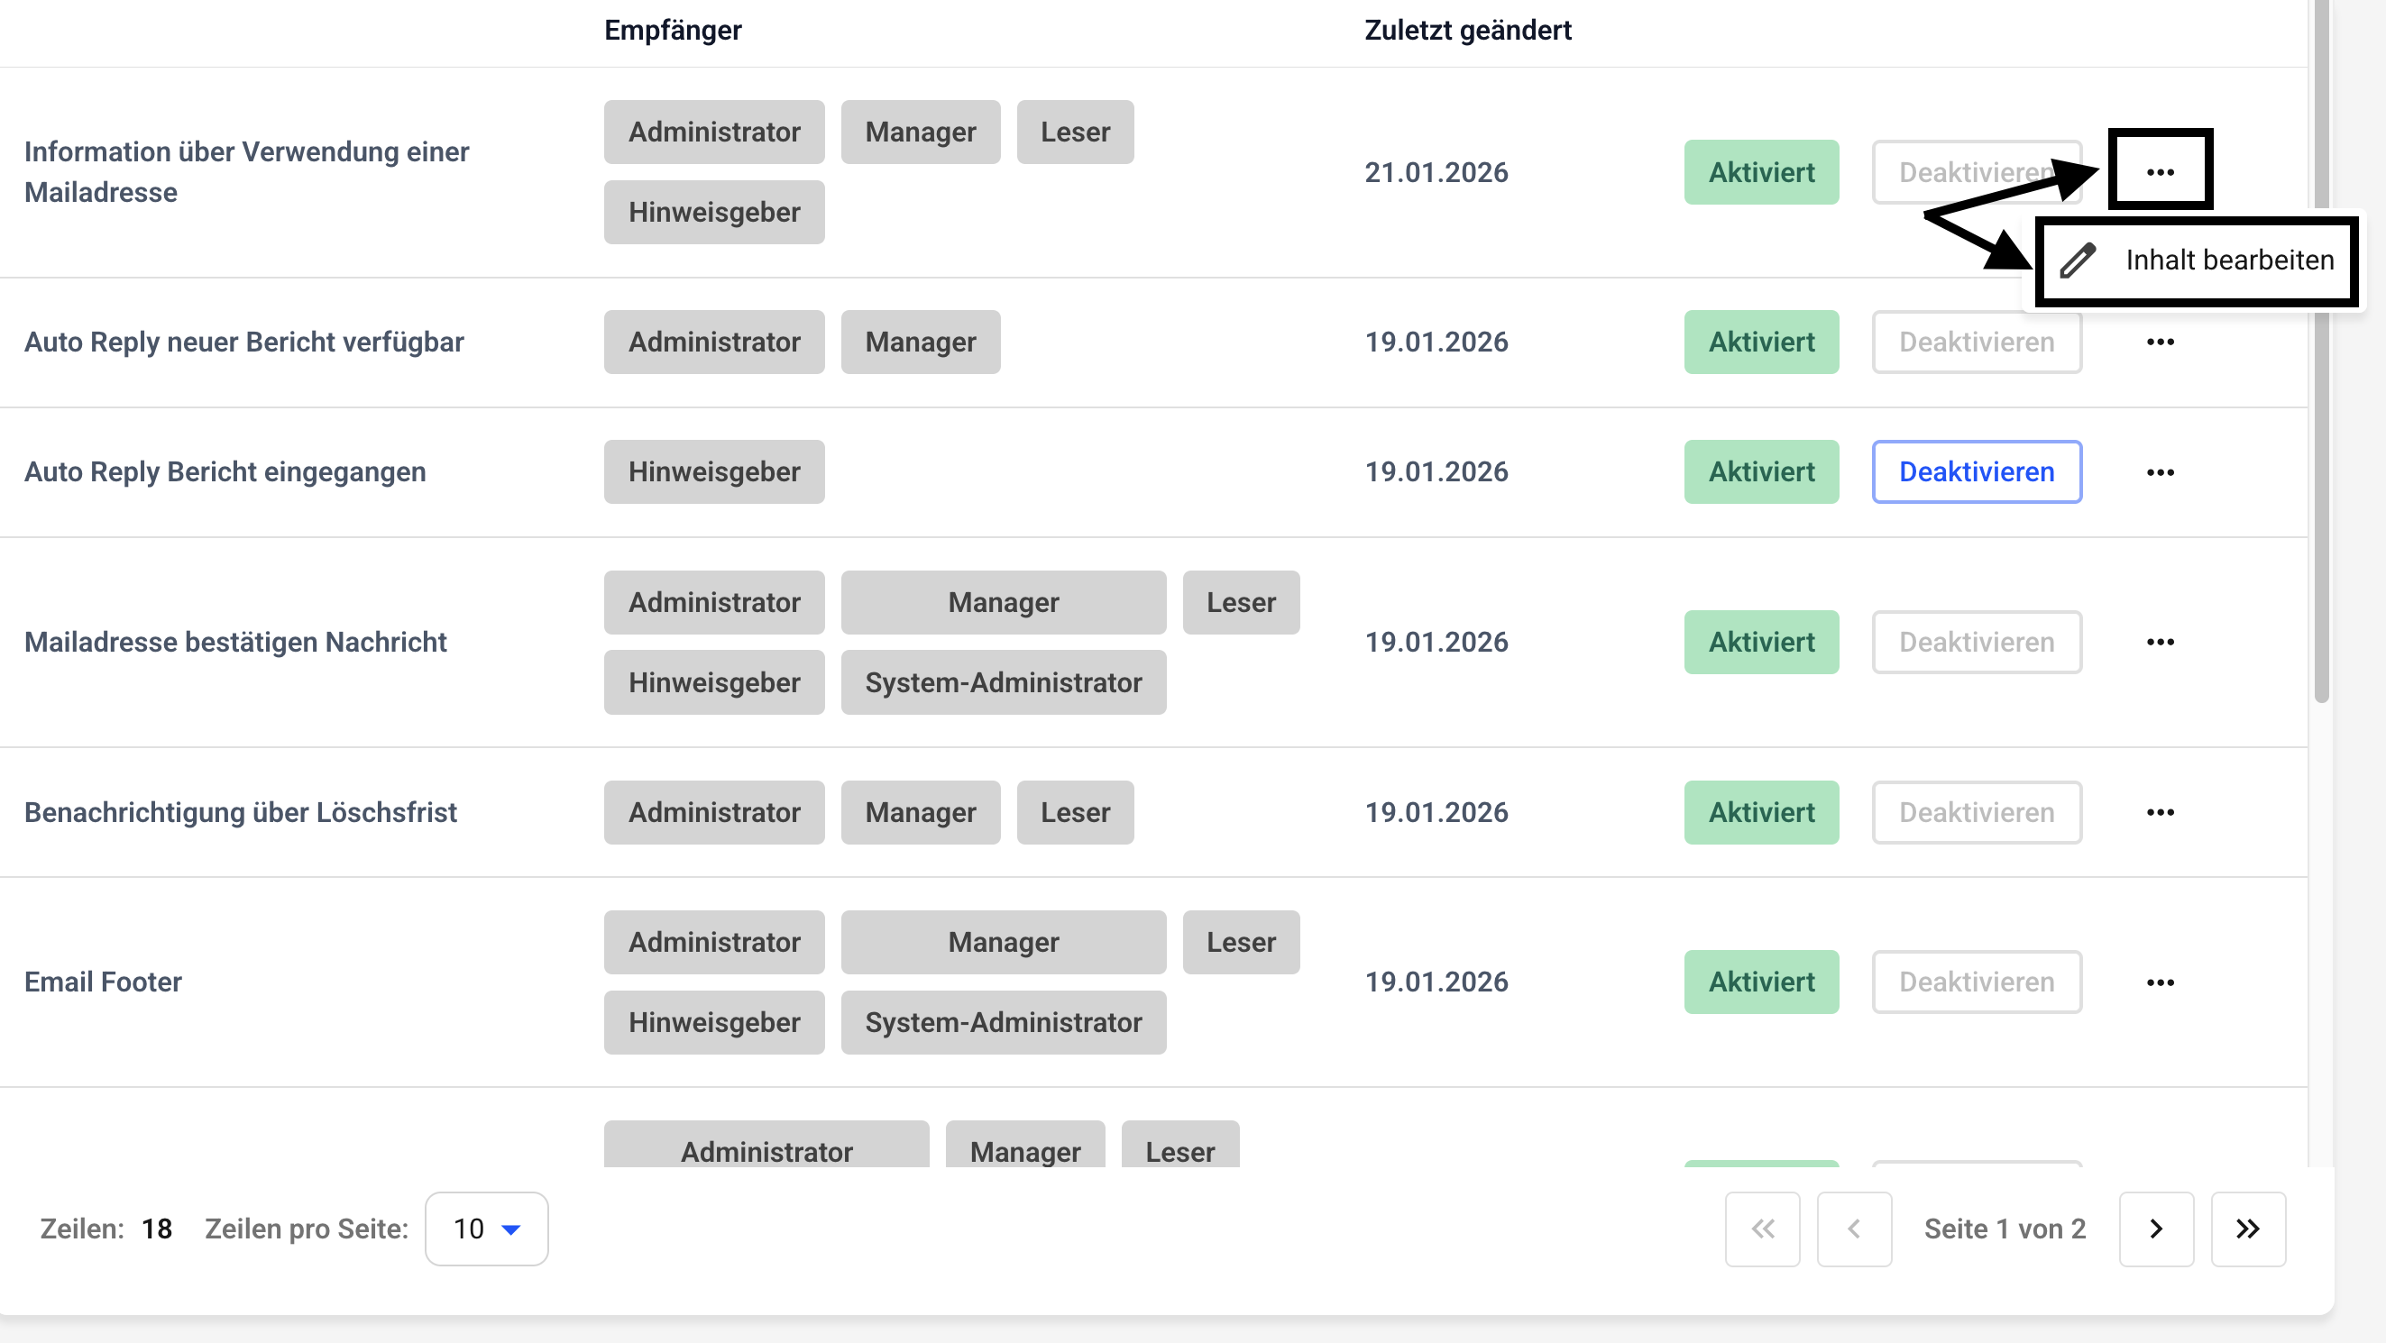
Task: Deactivate Auto Reply Bericht eingegangen template
Action: (x=1977, y=472)
